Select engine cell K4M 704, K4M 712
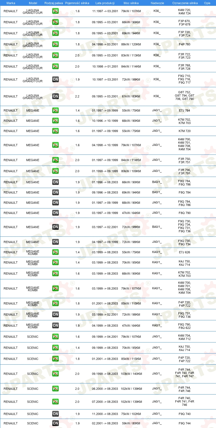Image resolution: width=216 pixels, height=428 pixels. pyautogui.click(x=185, y=337)
